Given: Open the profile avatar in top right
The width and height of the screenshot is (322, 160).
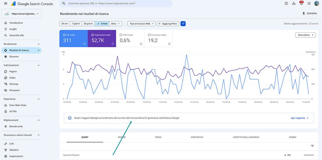Looking at the screenshot, I should 316,3.
